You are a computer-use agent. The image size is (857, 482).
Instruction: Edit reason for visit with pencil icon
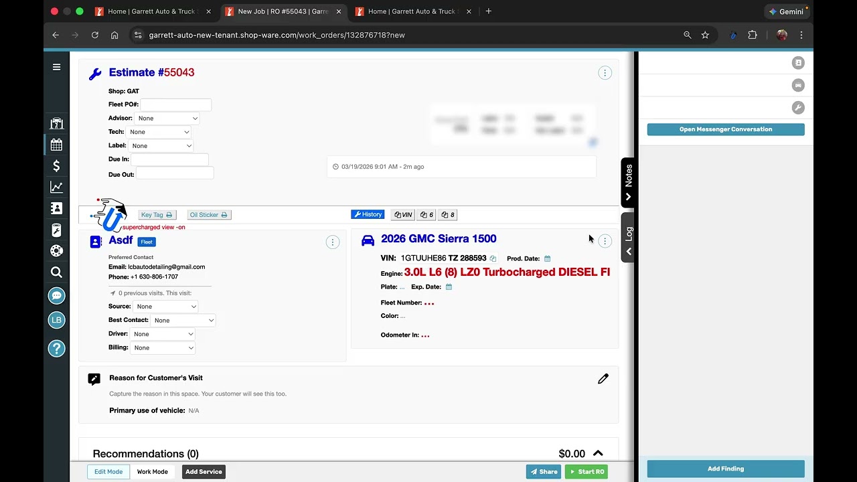click(x=603, y=379)
